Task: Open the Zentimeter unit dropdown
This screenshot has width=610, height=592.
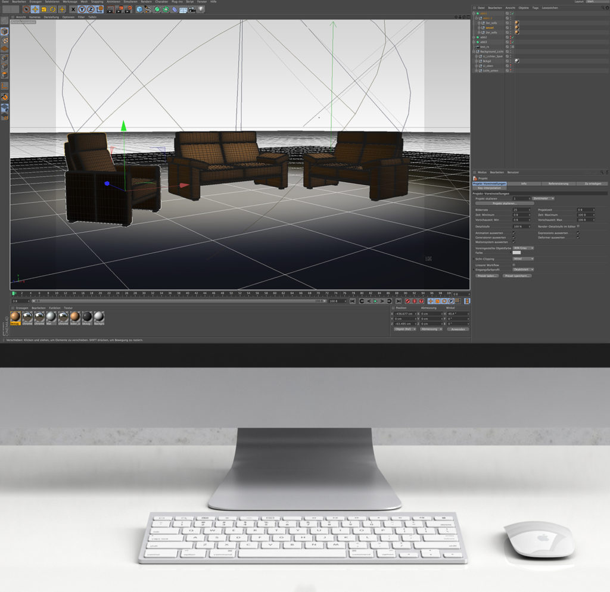Action: (x=543, y=198)
